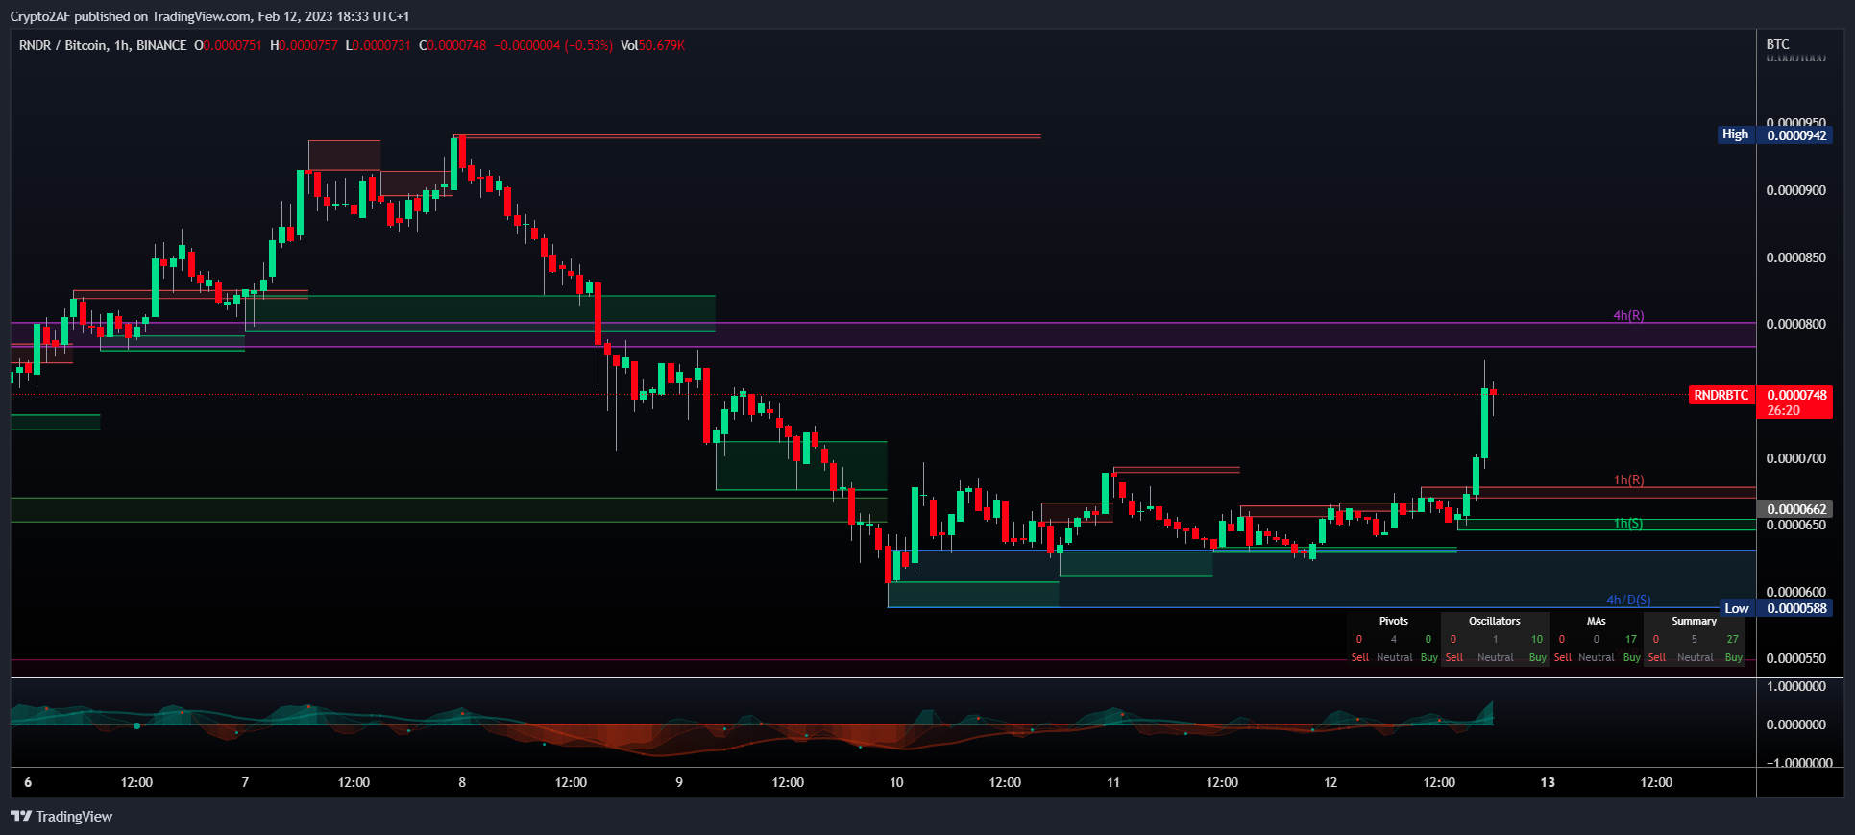Viewport: 1855px width, 835px height.
Task: Click the candle countdown 26:20
Action: (1784, 410)
